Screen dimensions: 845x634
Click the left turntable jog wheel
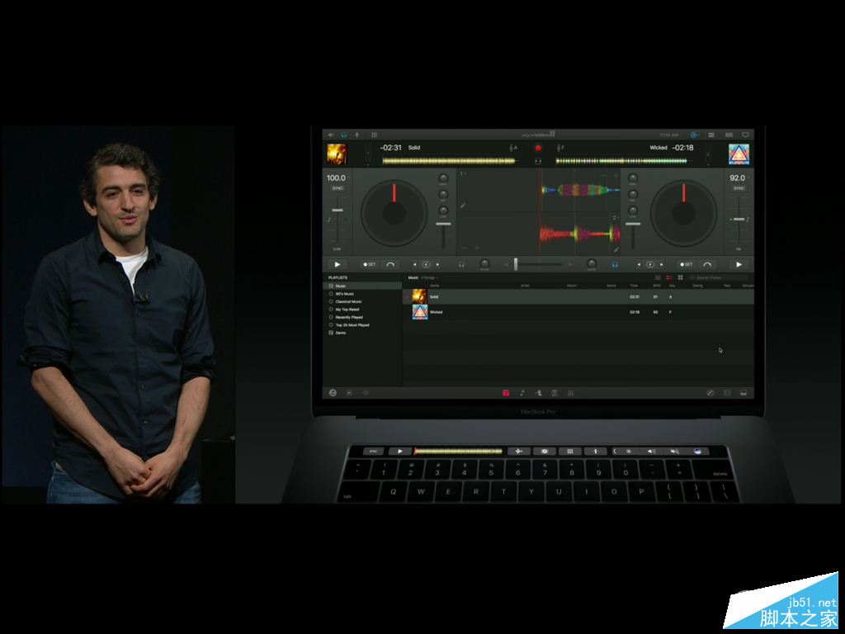coord(394,214)
